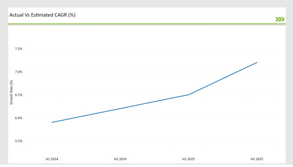
Task: Click the 7.5% y-axis tick label
Action: [x=18, y=49]
